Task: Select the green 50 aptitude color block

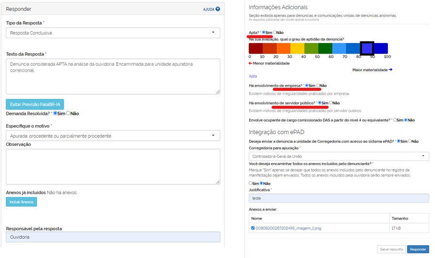Action: click(325, 48)
